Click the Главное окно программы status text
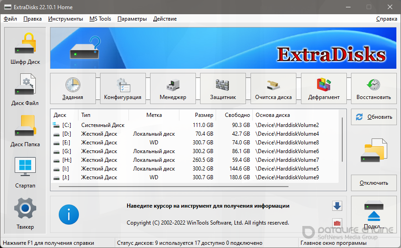 (x=334, y=243)
